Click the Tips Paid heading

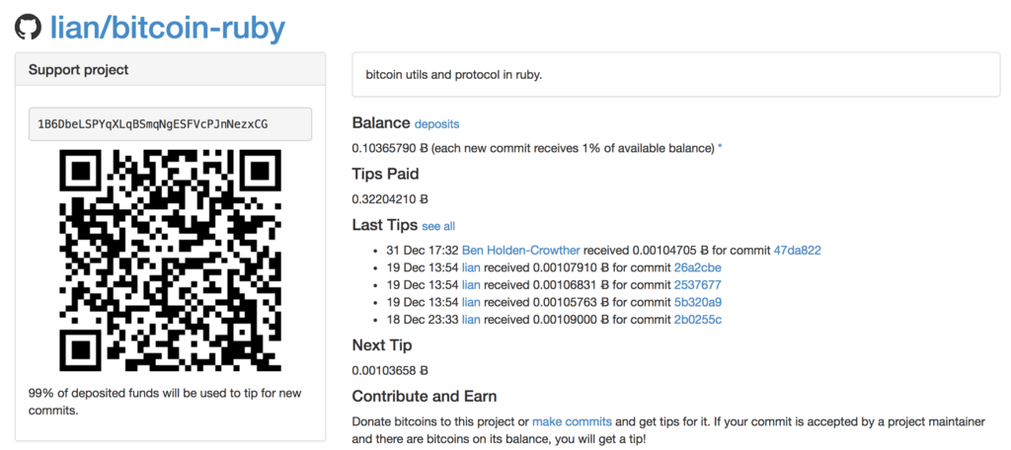click(386, 174)
